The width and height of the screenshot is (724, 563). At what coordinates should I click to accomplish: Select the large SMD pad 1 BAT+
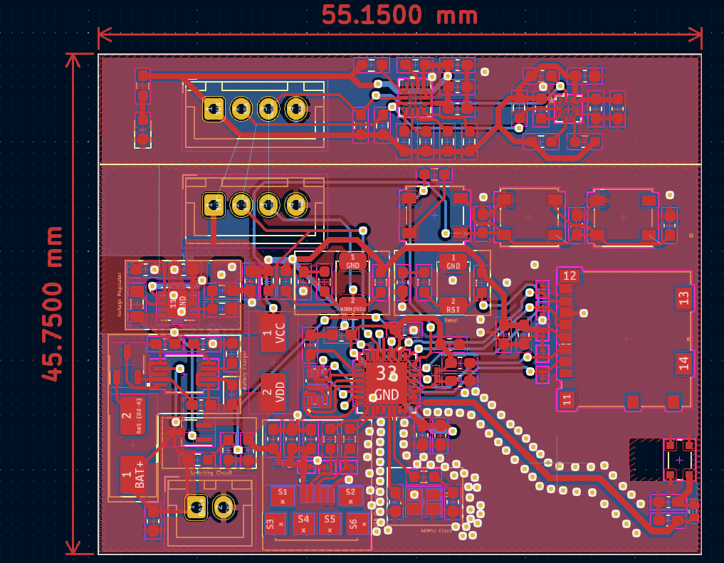pyautogui.click(x=133, y=475)
